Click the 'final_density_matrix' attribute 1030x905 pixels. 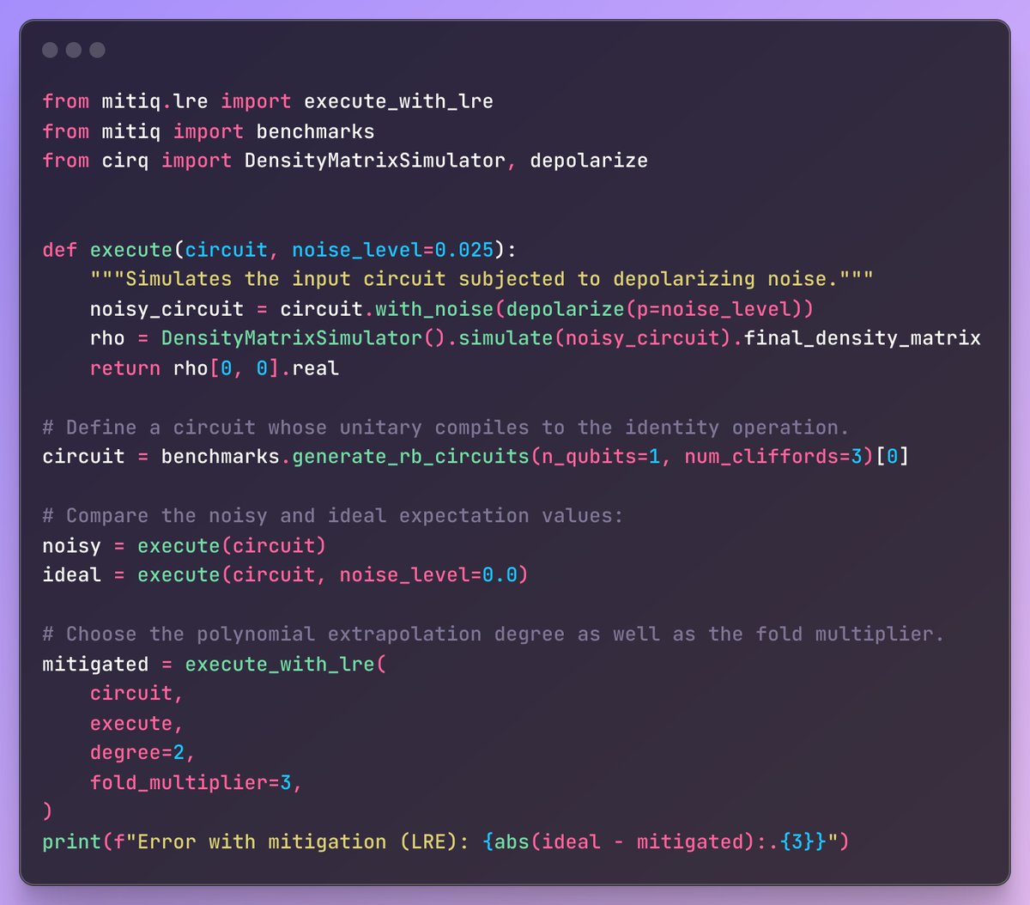click(862, 338)
